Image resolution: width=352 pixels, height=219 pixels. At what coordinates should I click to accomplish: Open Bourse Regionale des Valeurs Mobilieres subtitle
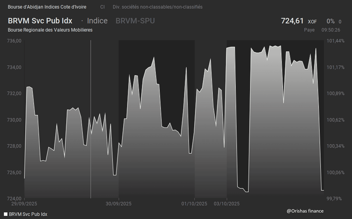[50, 30]
